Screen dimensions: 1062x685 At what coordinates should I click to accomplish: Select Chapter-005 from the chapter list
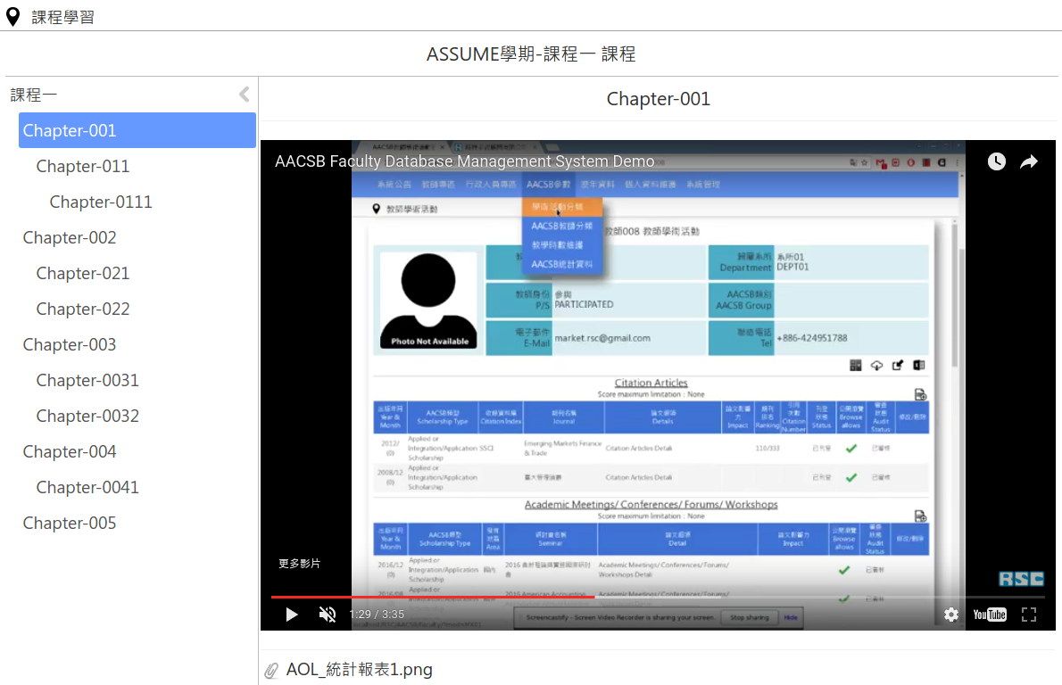pos(70,524)
